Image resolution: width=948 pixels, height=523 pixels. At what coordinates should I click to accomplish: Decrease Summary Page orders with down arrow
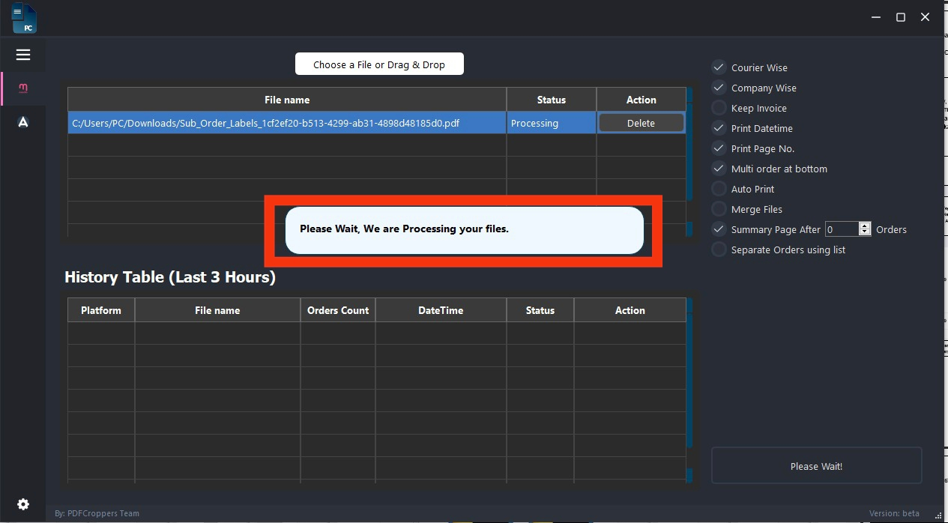pos(865,233)
